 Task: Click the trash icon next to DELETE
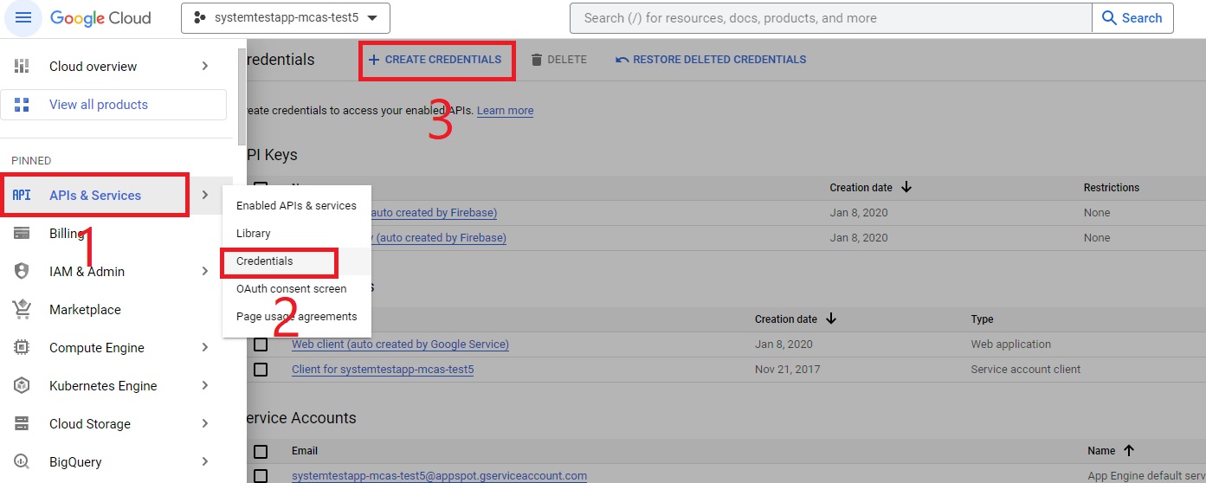pyautogui.click(x=537, y=60)
